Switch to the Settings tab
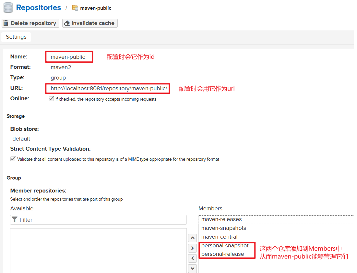357x273 pixels. 16,37
